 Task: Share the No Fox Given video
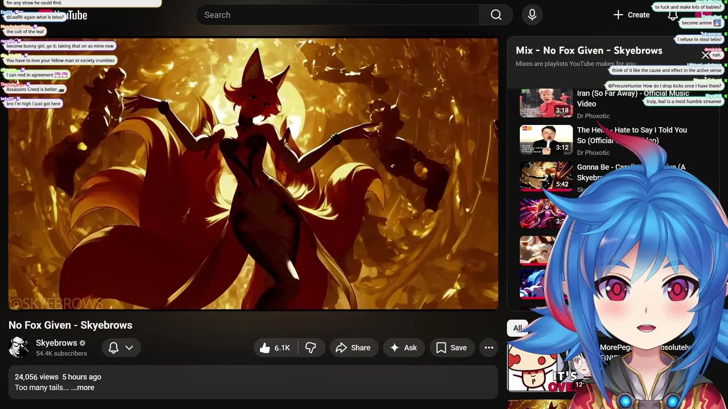(353, 348)
